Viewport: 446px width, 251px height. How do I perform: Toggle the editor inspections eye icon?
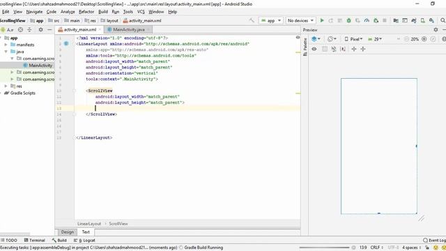pos(298,38)
